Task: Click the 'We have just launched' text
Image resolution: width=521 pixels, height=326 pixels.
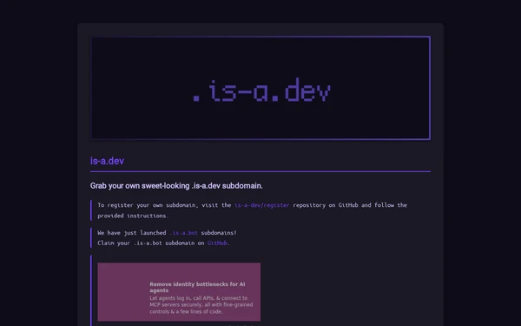Action: (132, 233)
